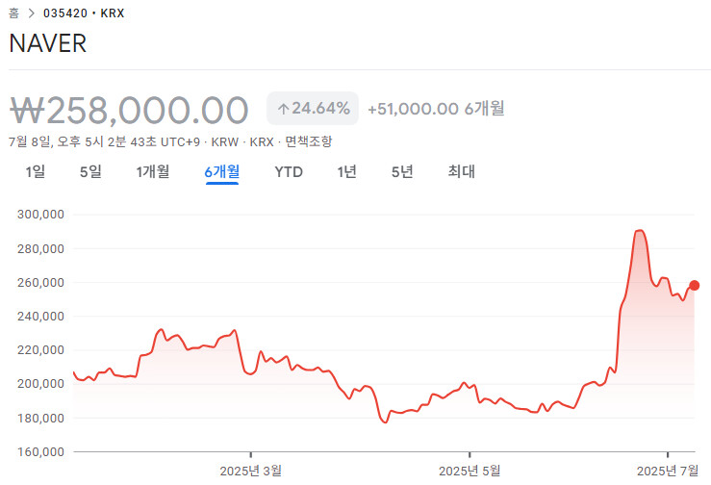This screenshot has width=711, height=485.
Task: Click the NAVER stock title
Action: (47, 44)
